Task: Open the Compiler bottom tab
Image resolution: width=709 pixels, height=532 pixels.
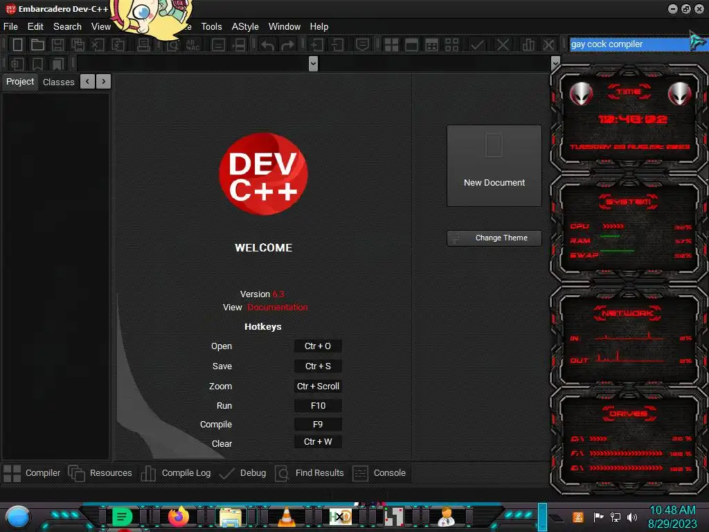Action: pos(32,473)
